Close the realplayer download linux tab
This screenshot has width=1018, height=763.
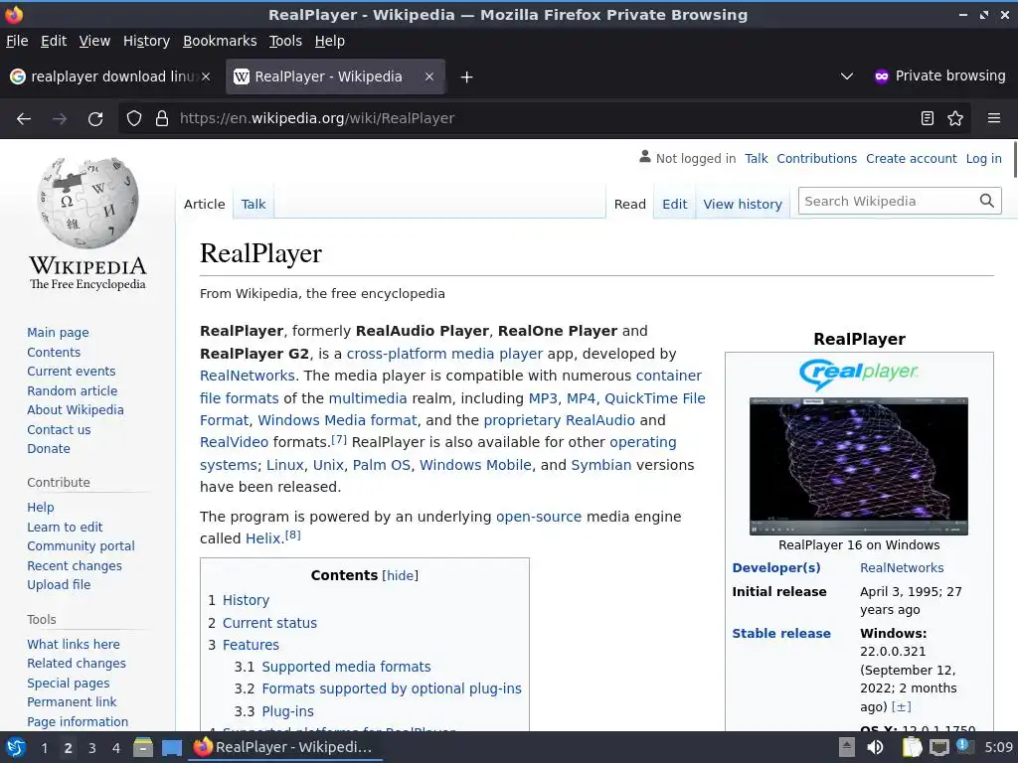click(x=206, y=76)
